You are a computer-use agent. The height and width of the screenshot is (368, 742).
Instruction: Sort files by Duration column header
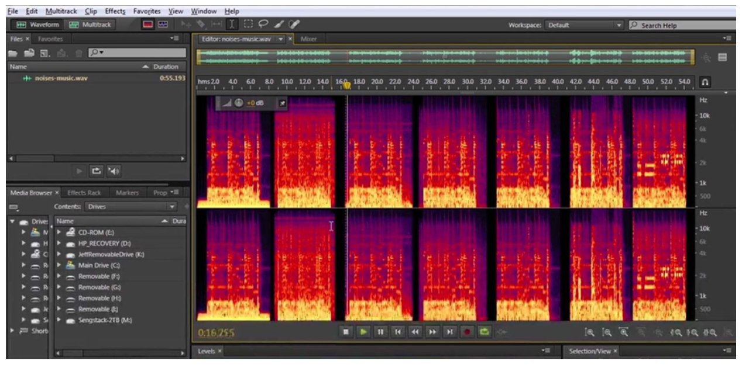pos(166,67)
